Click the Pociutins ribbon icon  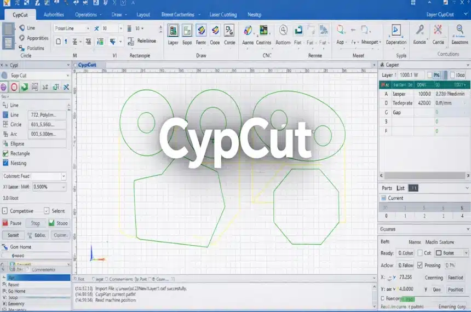[22, 48]
